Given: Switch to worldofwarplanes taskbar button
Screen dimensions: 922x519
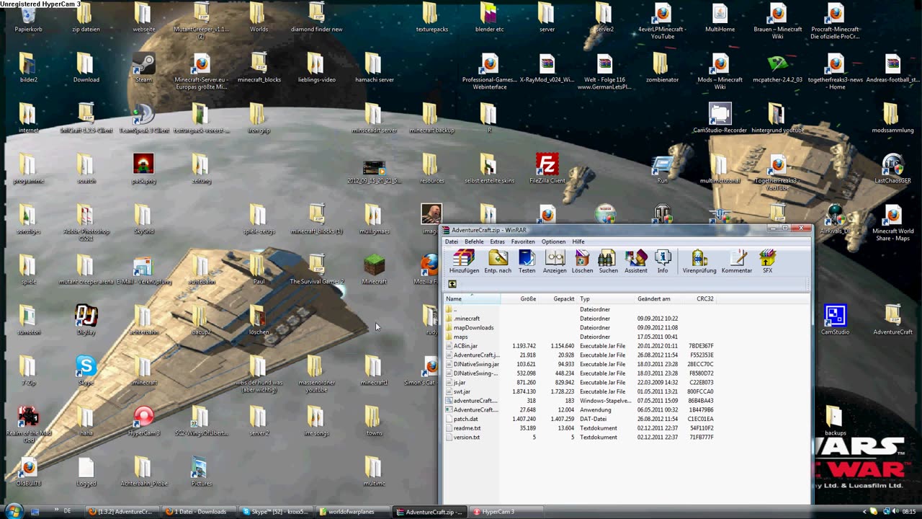Looking at the screenshot, I should (x=352, y=512).
